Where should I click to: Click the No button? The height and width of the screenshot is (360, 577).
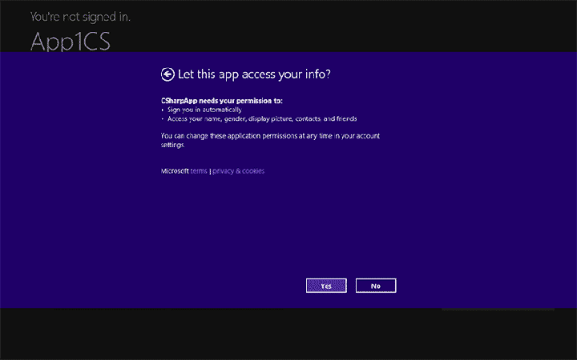[x=376, y=286]
